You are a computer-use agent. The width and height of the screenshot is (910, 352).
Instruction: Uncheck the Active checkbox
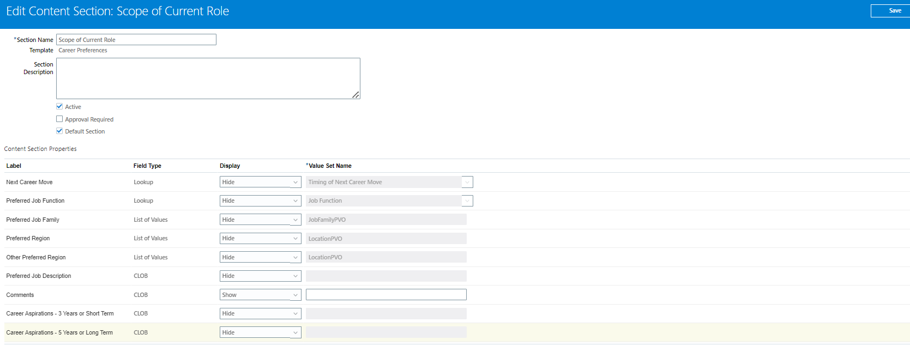click(x=59, y=107)
